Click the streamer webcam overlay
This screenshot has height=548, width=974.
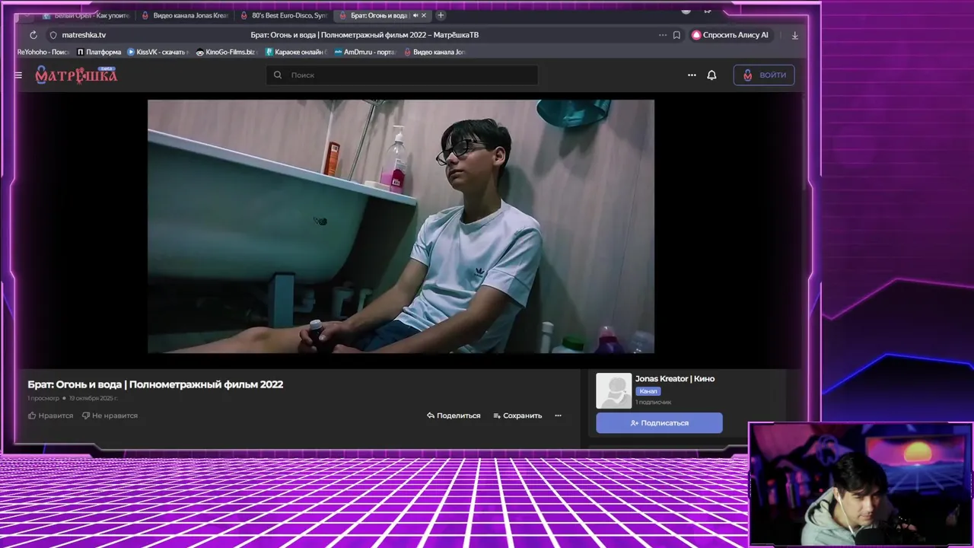coord(861,485)
